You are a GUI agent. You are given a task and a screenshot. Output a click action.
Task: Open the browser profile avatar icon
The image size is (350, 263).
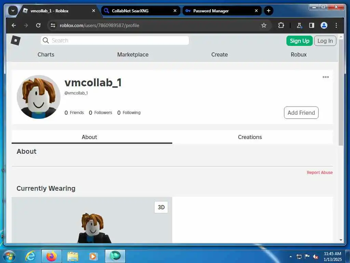(x=324, y=25)
